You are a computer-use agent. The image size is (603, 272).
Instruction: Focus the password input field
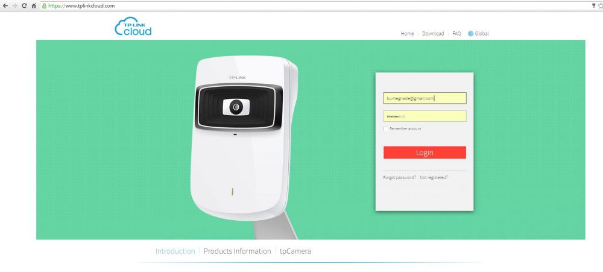[x=425, y=116]
